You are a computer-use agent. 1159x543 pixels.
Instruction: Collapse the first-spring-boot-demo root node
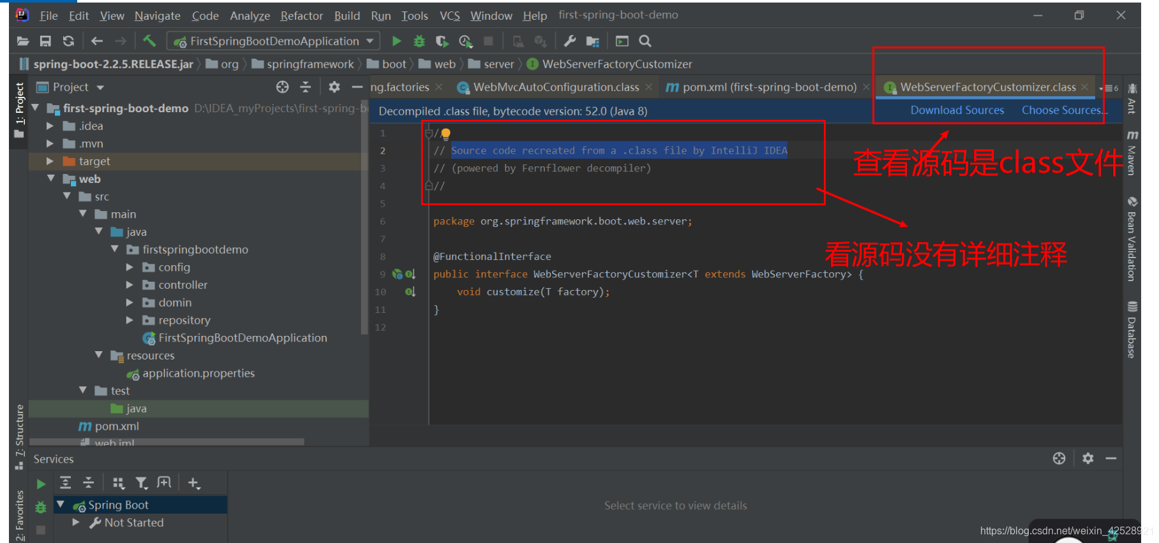tap(36, 108)
